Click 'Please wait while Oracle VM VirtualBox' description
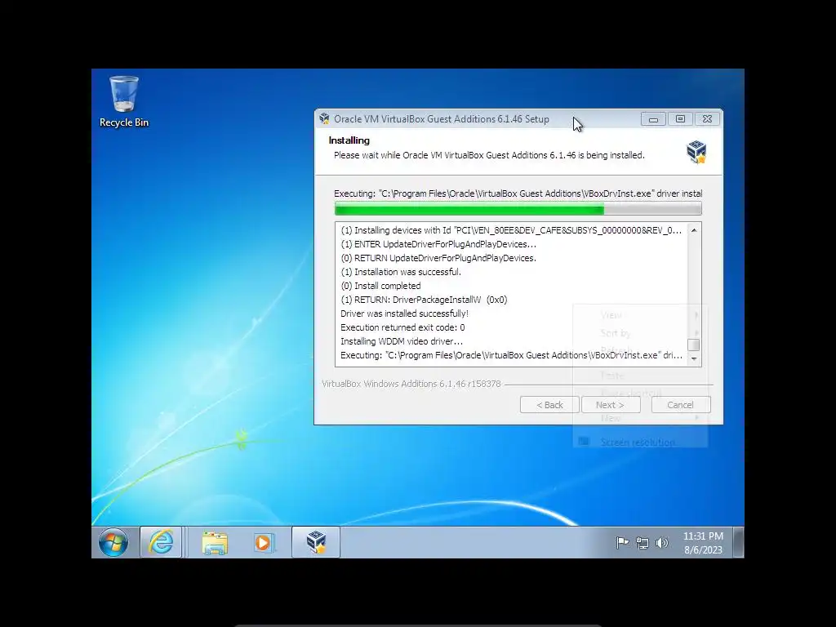Viewport: 836px width, 627px height. (490, 155)
